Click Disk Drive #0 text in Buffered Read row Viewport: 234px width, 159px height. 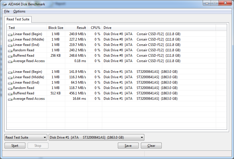[x=113, y=56]
